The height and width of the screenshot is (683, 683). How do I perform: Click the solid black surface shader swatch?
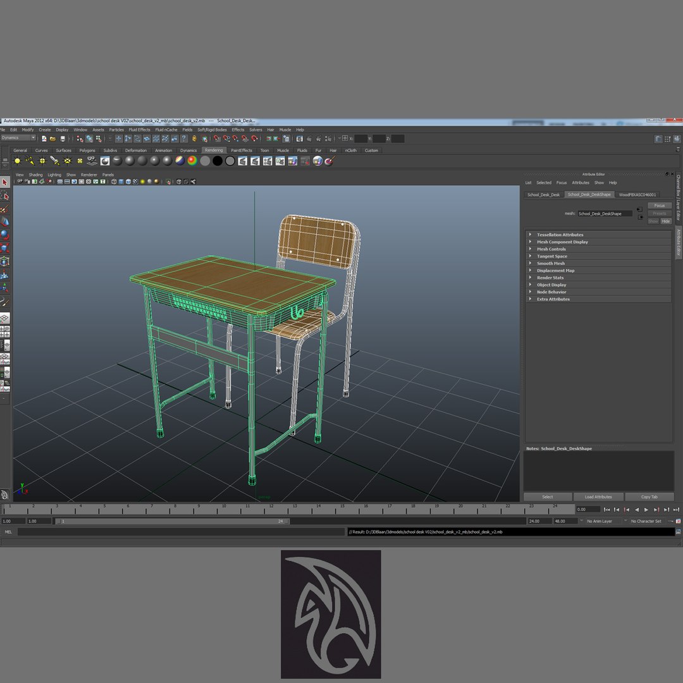218,161
